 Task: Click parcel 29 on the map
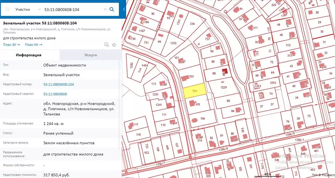tap(319, 22)
